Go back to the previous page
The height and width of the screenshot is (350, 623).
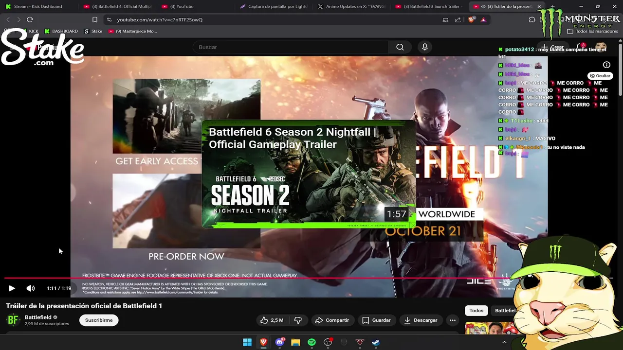8,19
